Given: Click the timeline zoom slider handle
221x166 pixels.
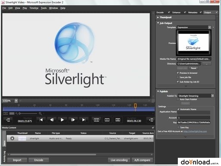Looking at the screenshot, I should 19,114.
